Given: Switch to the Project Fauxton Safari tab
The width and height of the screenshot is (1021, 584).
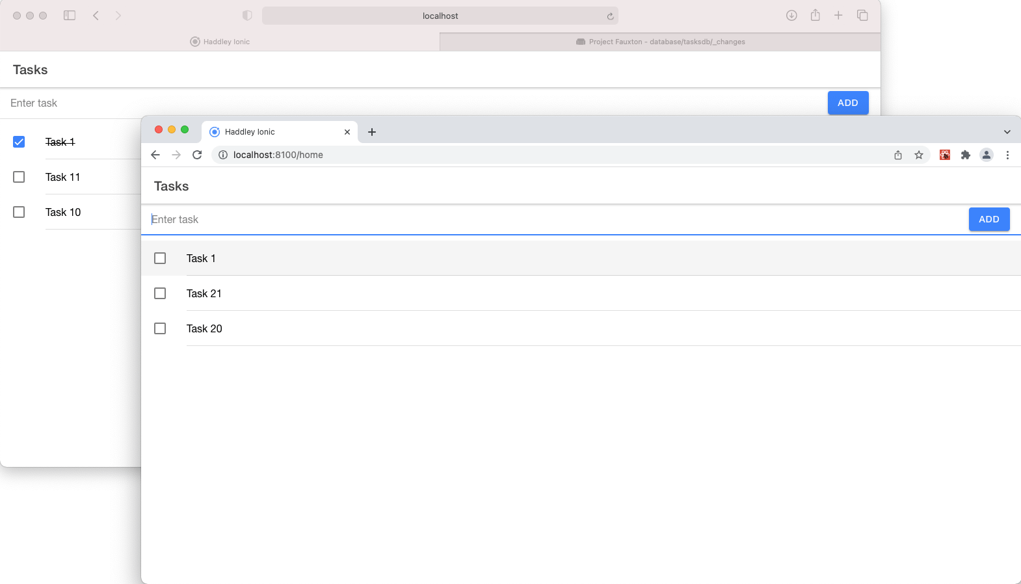Looking at the screenshot, I should [660, 42].
